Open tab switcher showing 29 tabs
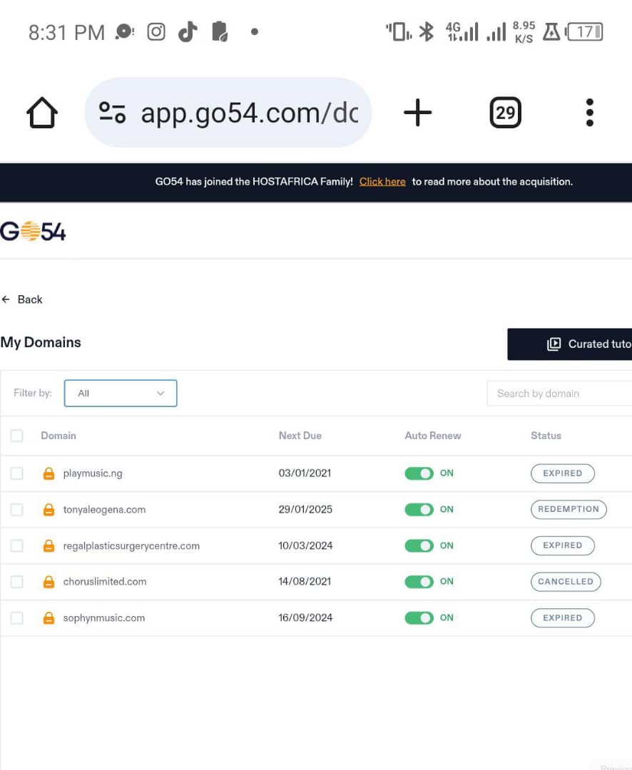Image resolution: width=632 pixels, height=770 pixels. point(505,113)
